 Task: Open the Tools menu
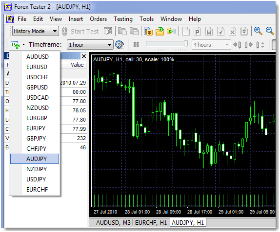147,19
